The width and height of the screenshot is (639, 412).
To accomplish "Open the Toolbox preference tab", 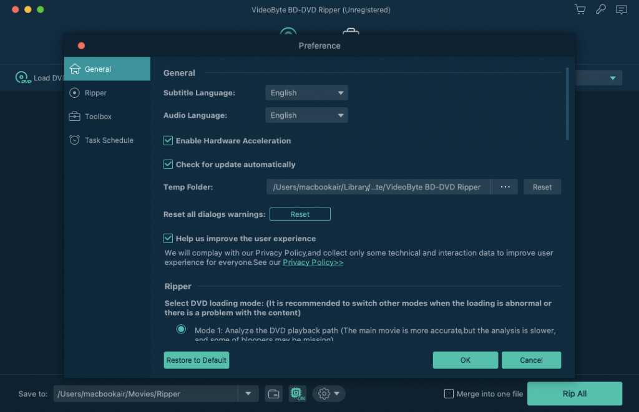I will pos(107,117).
